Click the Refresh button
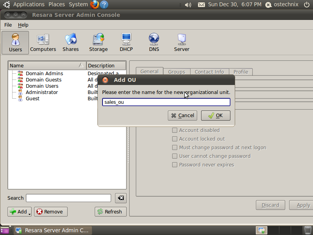The width and height of the screenshot is (313, 235). (x=111, y=211)
